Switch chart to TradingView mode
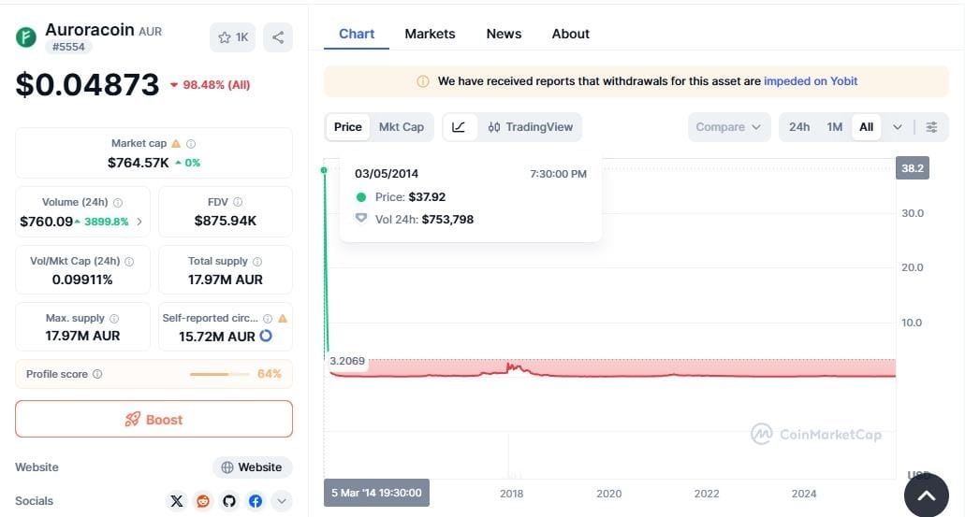965x517 pixels. tap(530, 127)
